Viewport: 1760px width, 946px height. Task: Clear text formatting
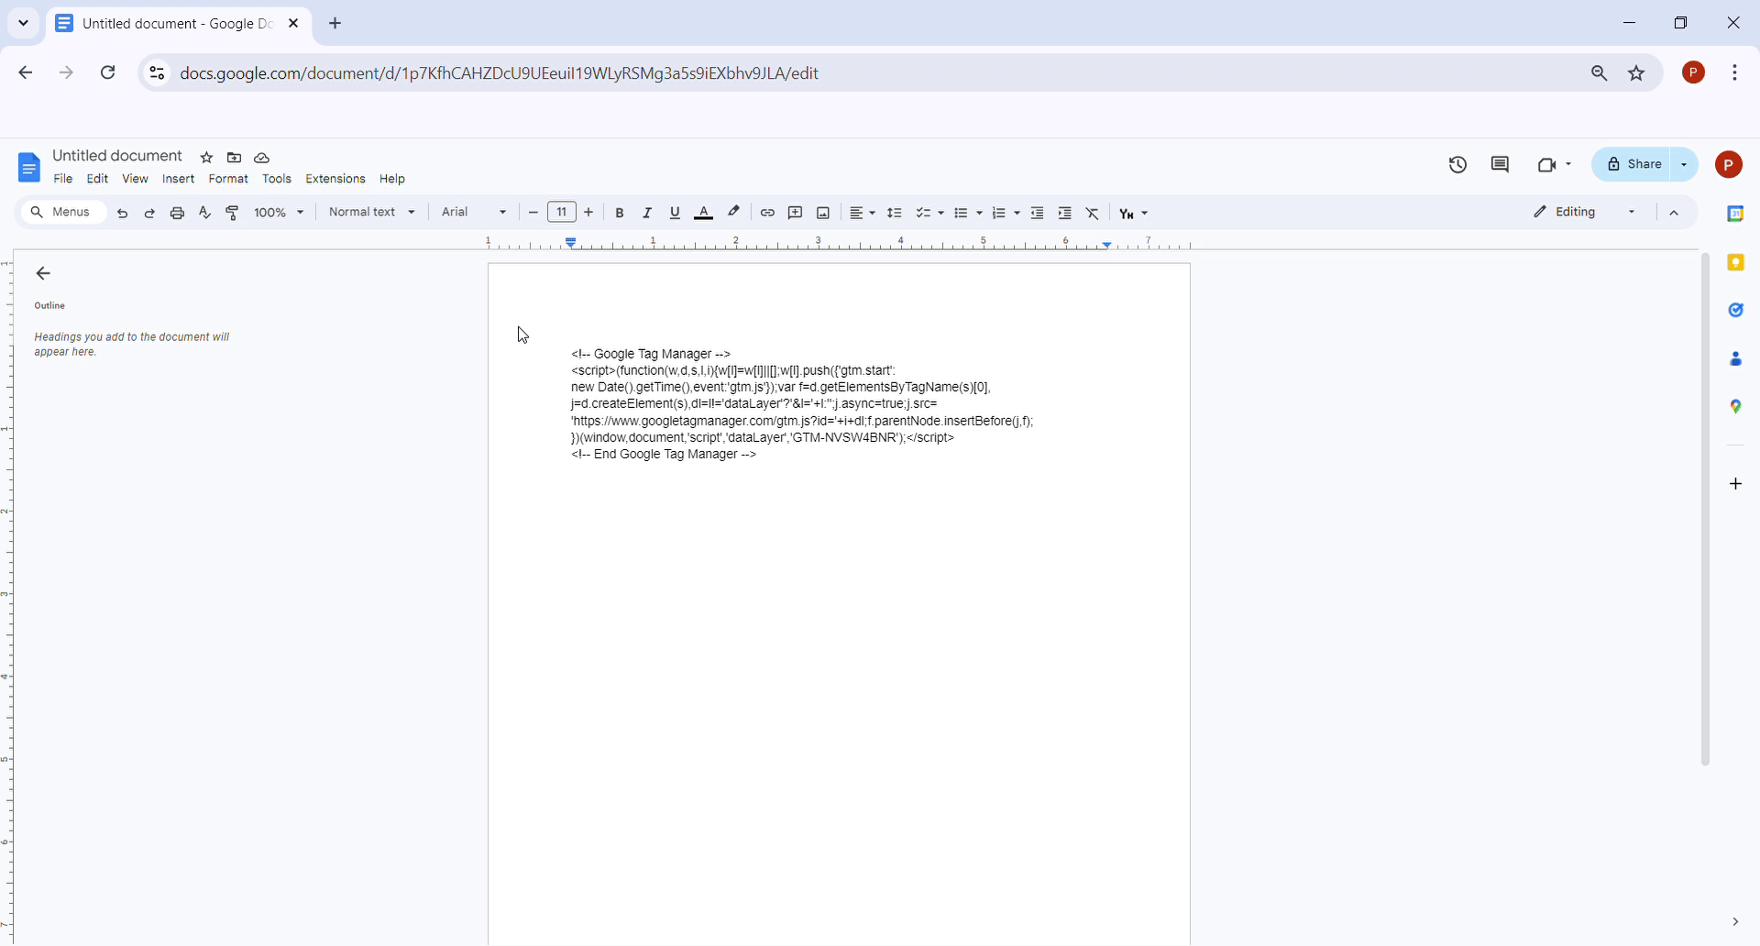click(x=1094, y=213)
